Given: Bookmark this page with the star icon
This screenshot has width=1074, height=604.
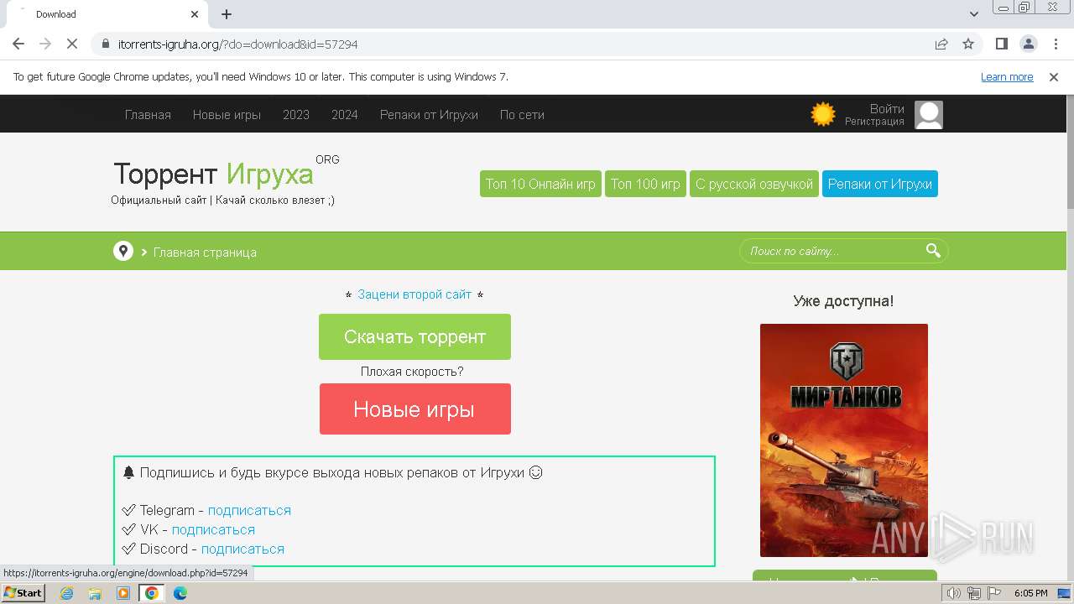Looking at the screenshot, I should coord(968,44).
